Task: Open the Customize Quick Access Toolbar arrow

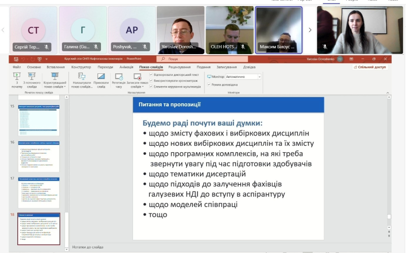Action: click(47, 59)
